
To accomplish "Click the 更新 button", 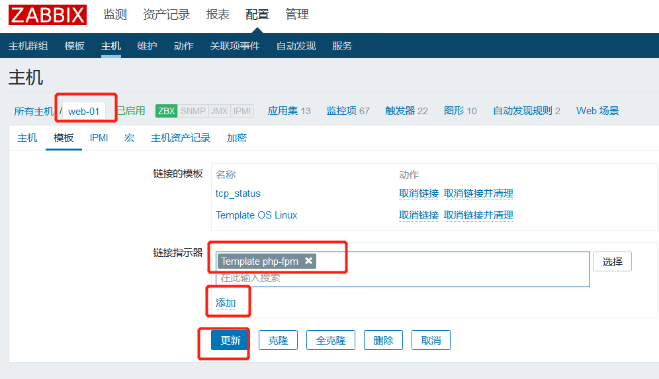I will (230, 340).
